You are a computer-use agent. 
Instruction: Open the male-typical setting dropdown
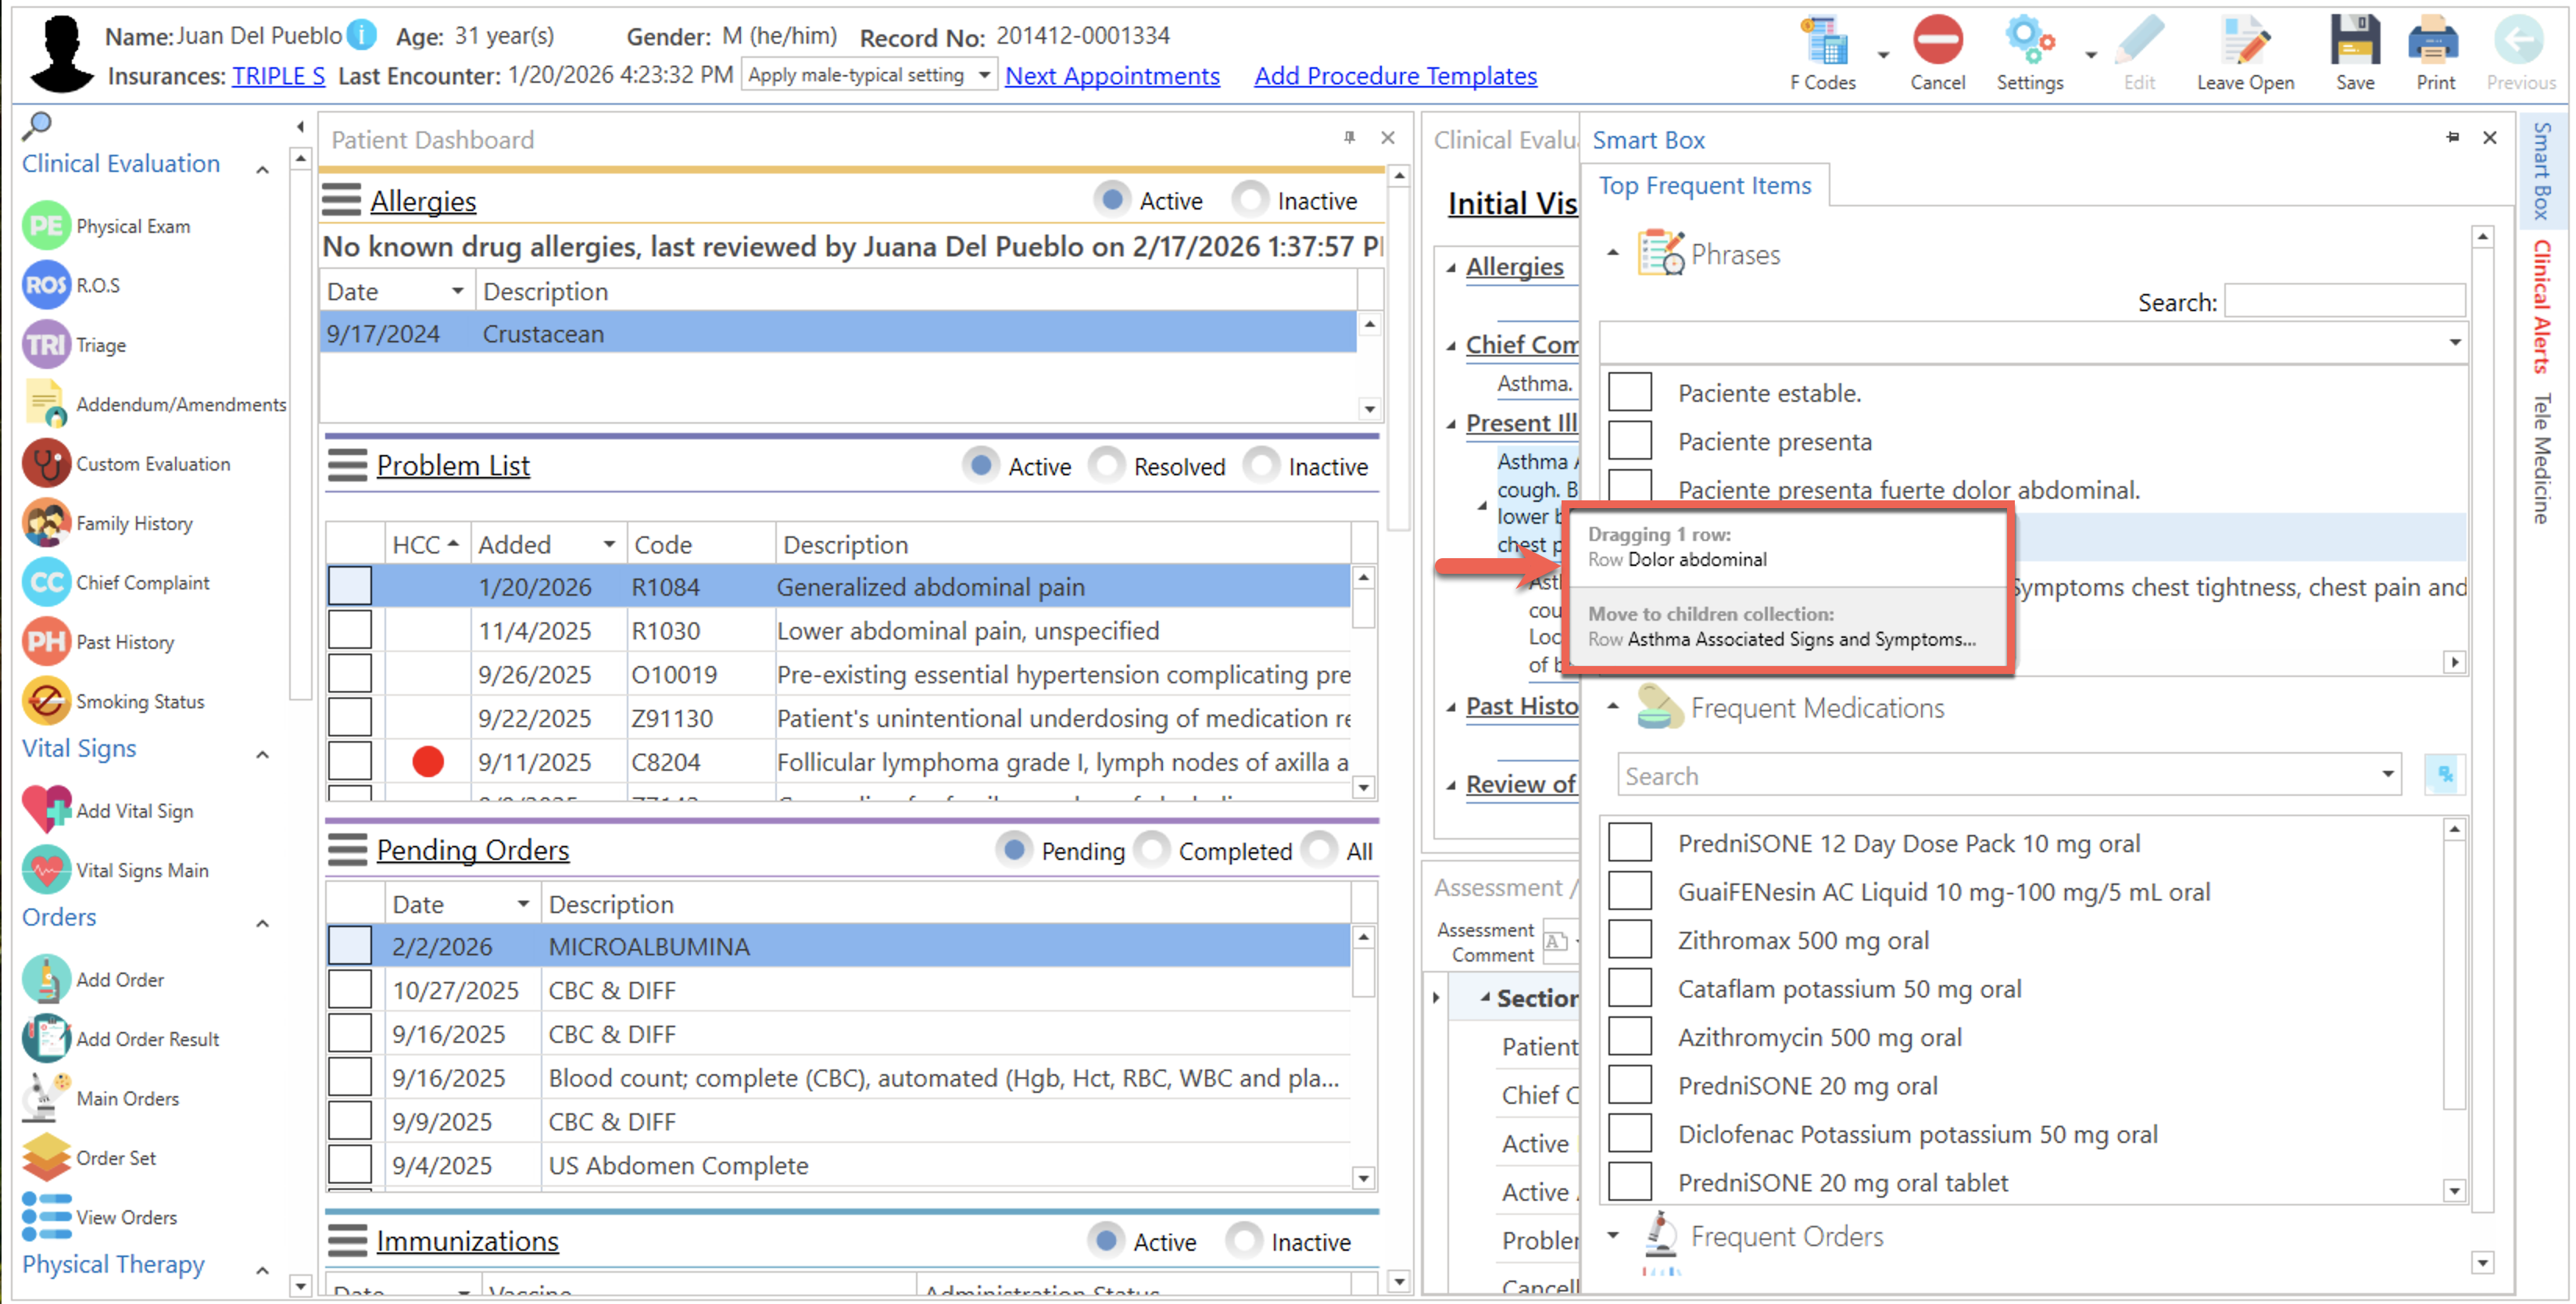(x=984, y=75)
